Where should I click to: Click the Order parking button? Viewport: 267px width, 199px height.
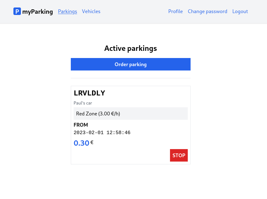point(131,64)
